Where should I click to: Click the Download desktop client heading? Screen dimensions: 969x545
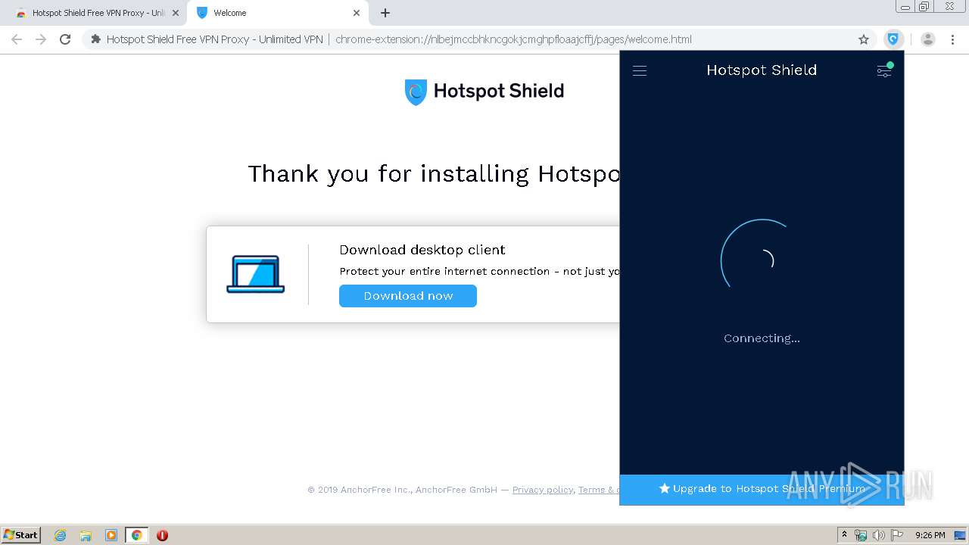tap(422, 250)
